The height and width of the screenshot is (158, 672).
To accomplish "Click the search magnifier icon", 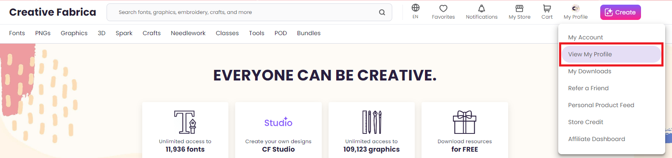I will (x=382, y=12).
